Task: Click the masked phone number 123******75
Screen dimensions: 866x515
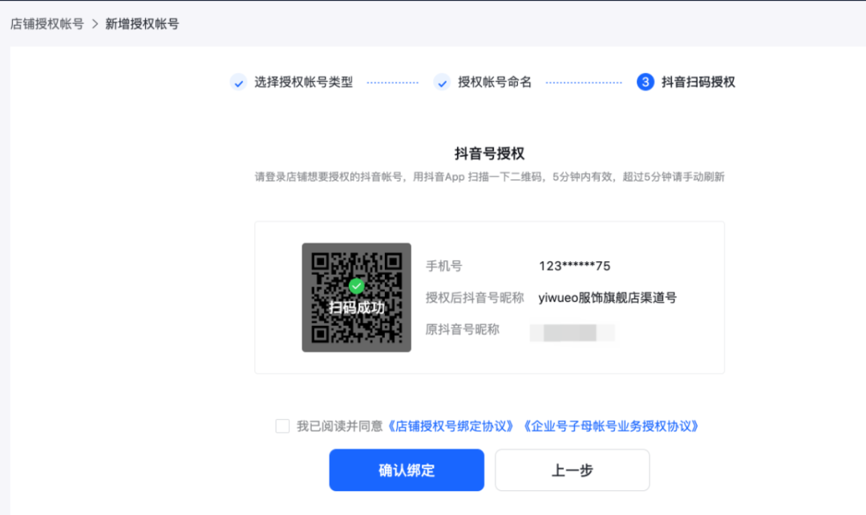Action: (574, 267)
